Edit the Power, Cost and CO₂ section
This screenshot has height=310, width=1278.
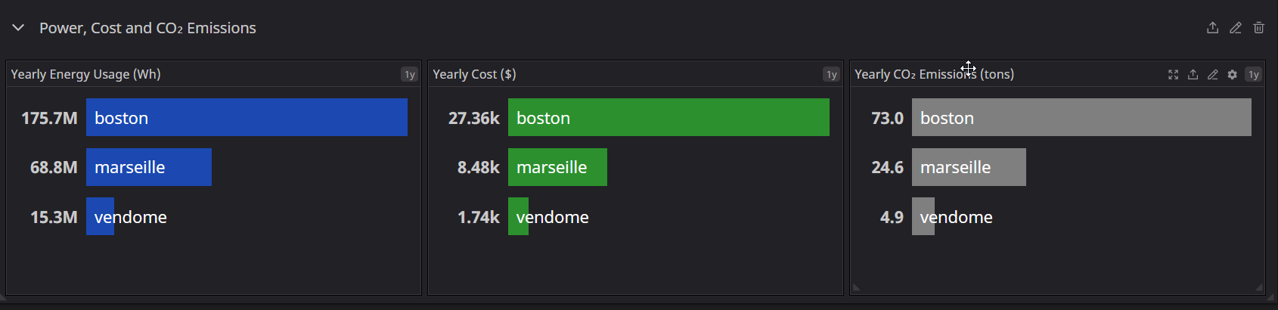(1236, 28)
